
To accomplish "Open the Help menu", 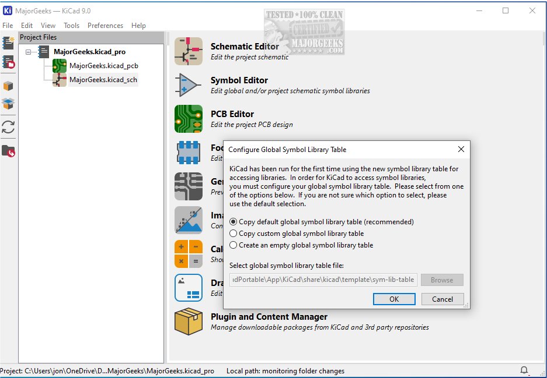I will click(138, 26).
